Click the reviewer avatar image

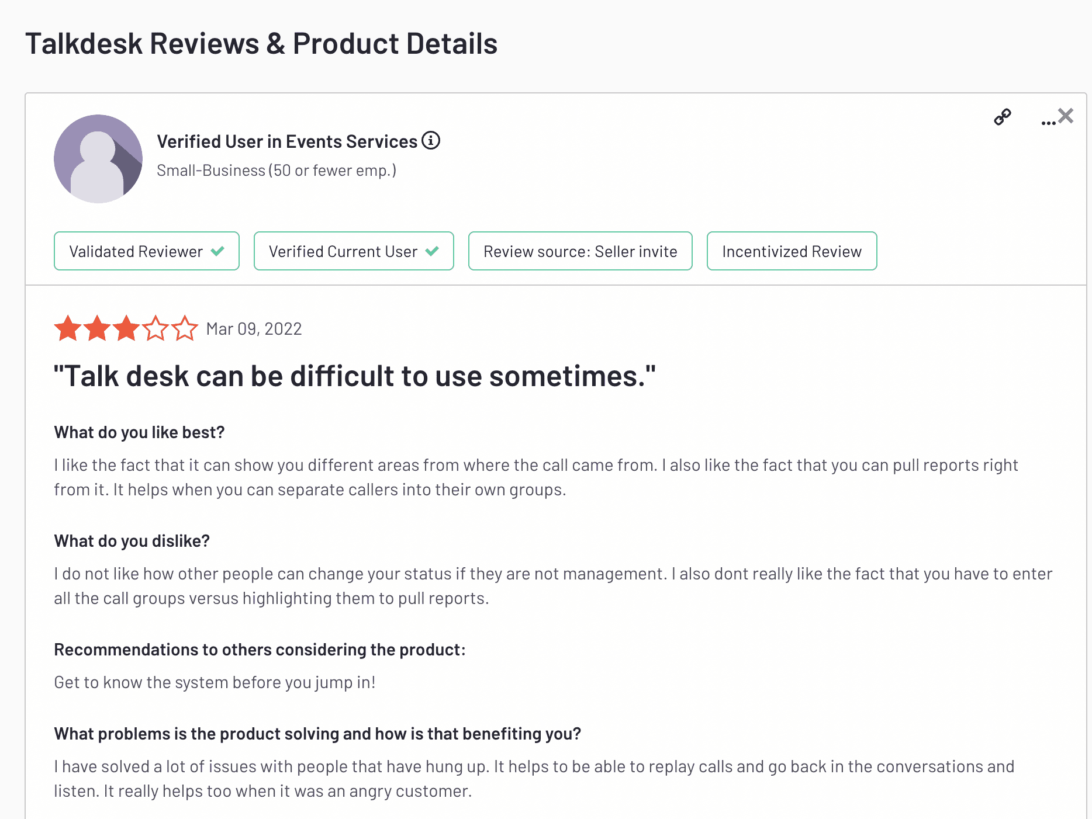pos(98,159)
